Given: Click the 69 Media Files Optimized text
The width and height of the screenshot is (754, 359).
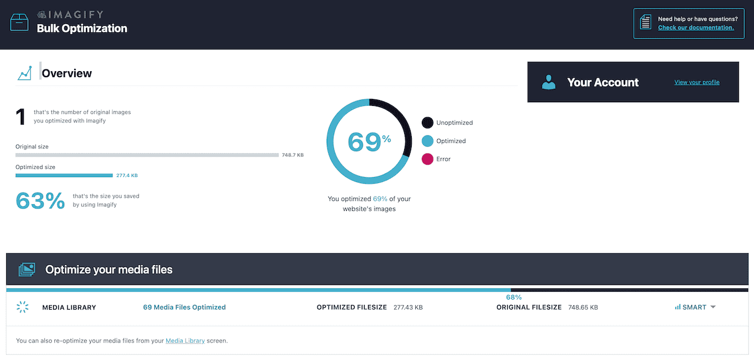Looking at the screenshot, I should [184, 307].
